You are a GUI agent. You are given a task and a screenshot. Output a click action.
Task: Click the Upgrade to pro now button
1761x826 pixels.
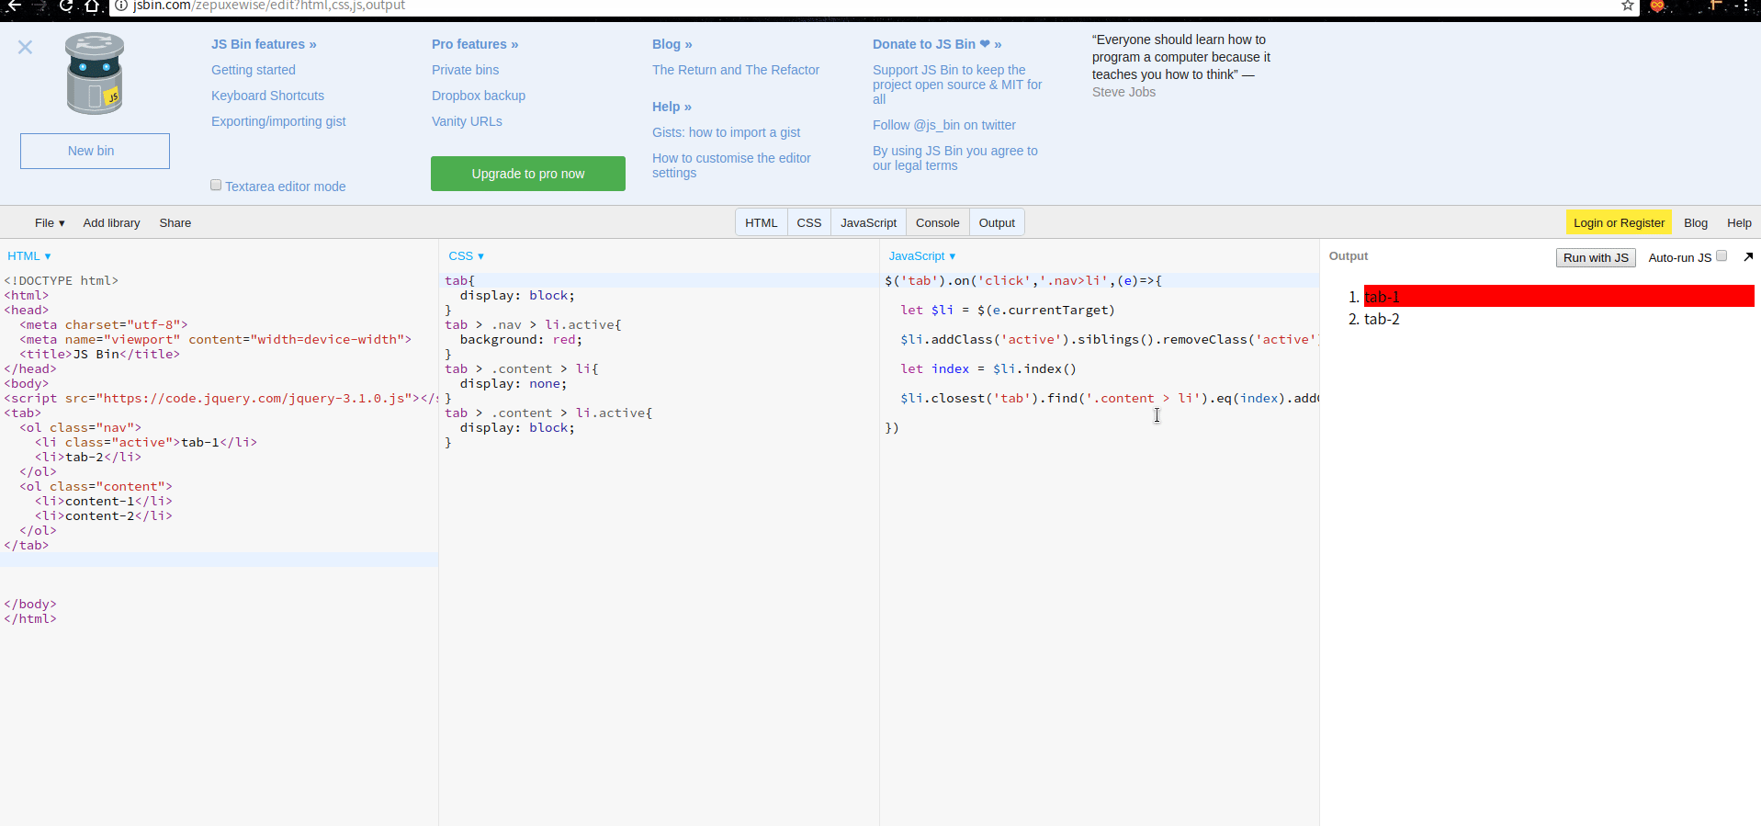527,174
